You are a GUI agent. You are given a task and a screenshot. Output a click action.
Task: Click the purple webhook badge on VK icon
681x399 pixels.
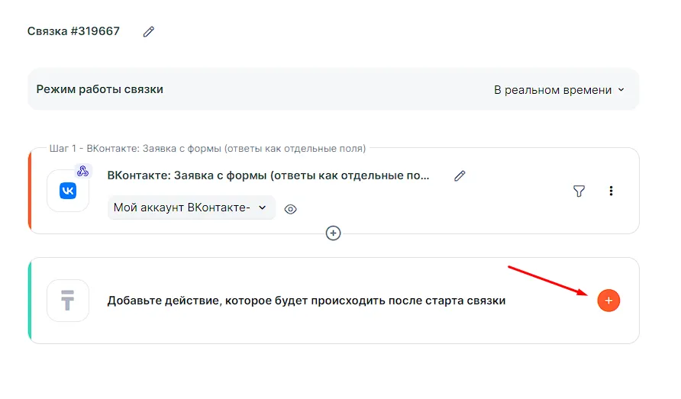click(83, 172)
